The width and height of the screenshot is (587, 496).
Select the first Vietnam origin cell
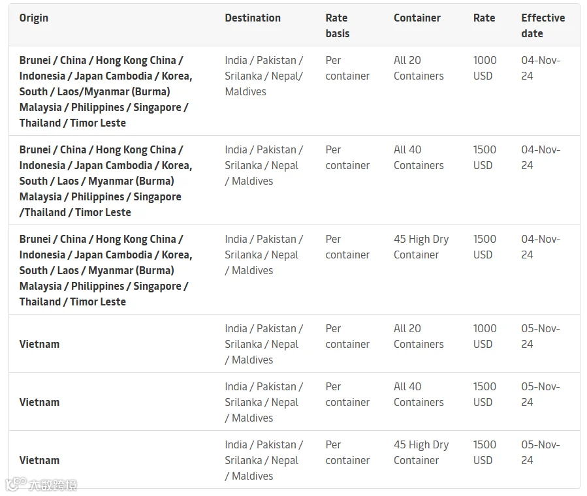(x=39, y=344)
